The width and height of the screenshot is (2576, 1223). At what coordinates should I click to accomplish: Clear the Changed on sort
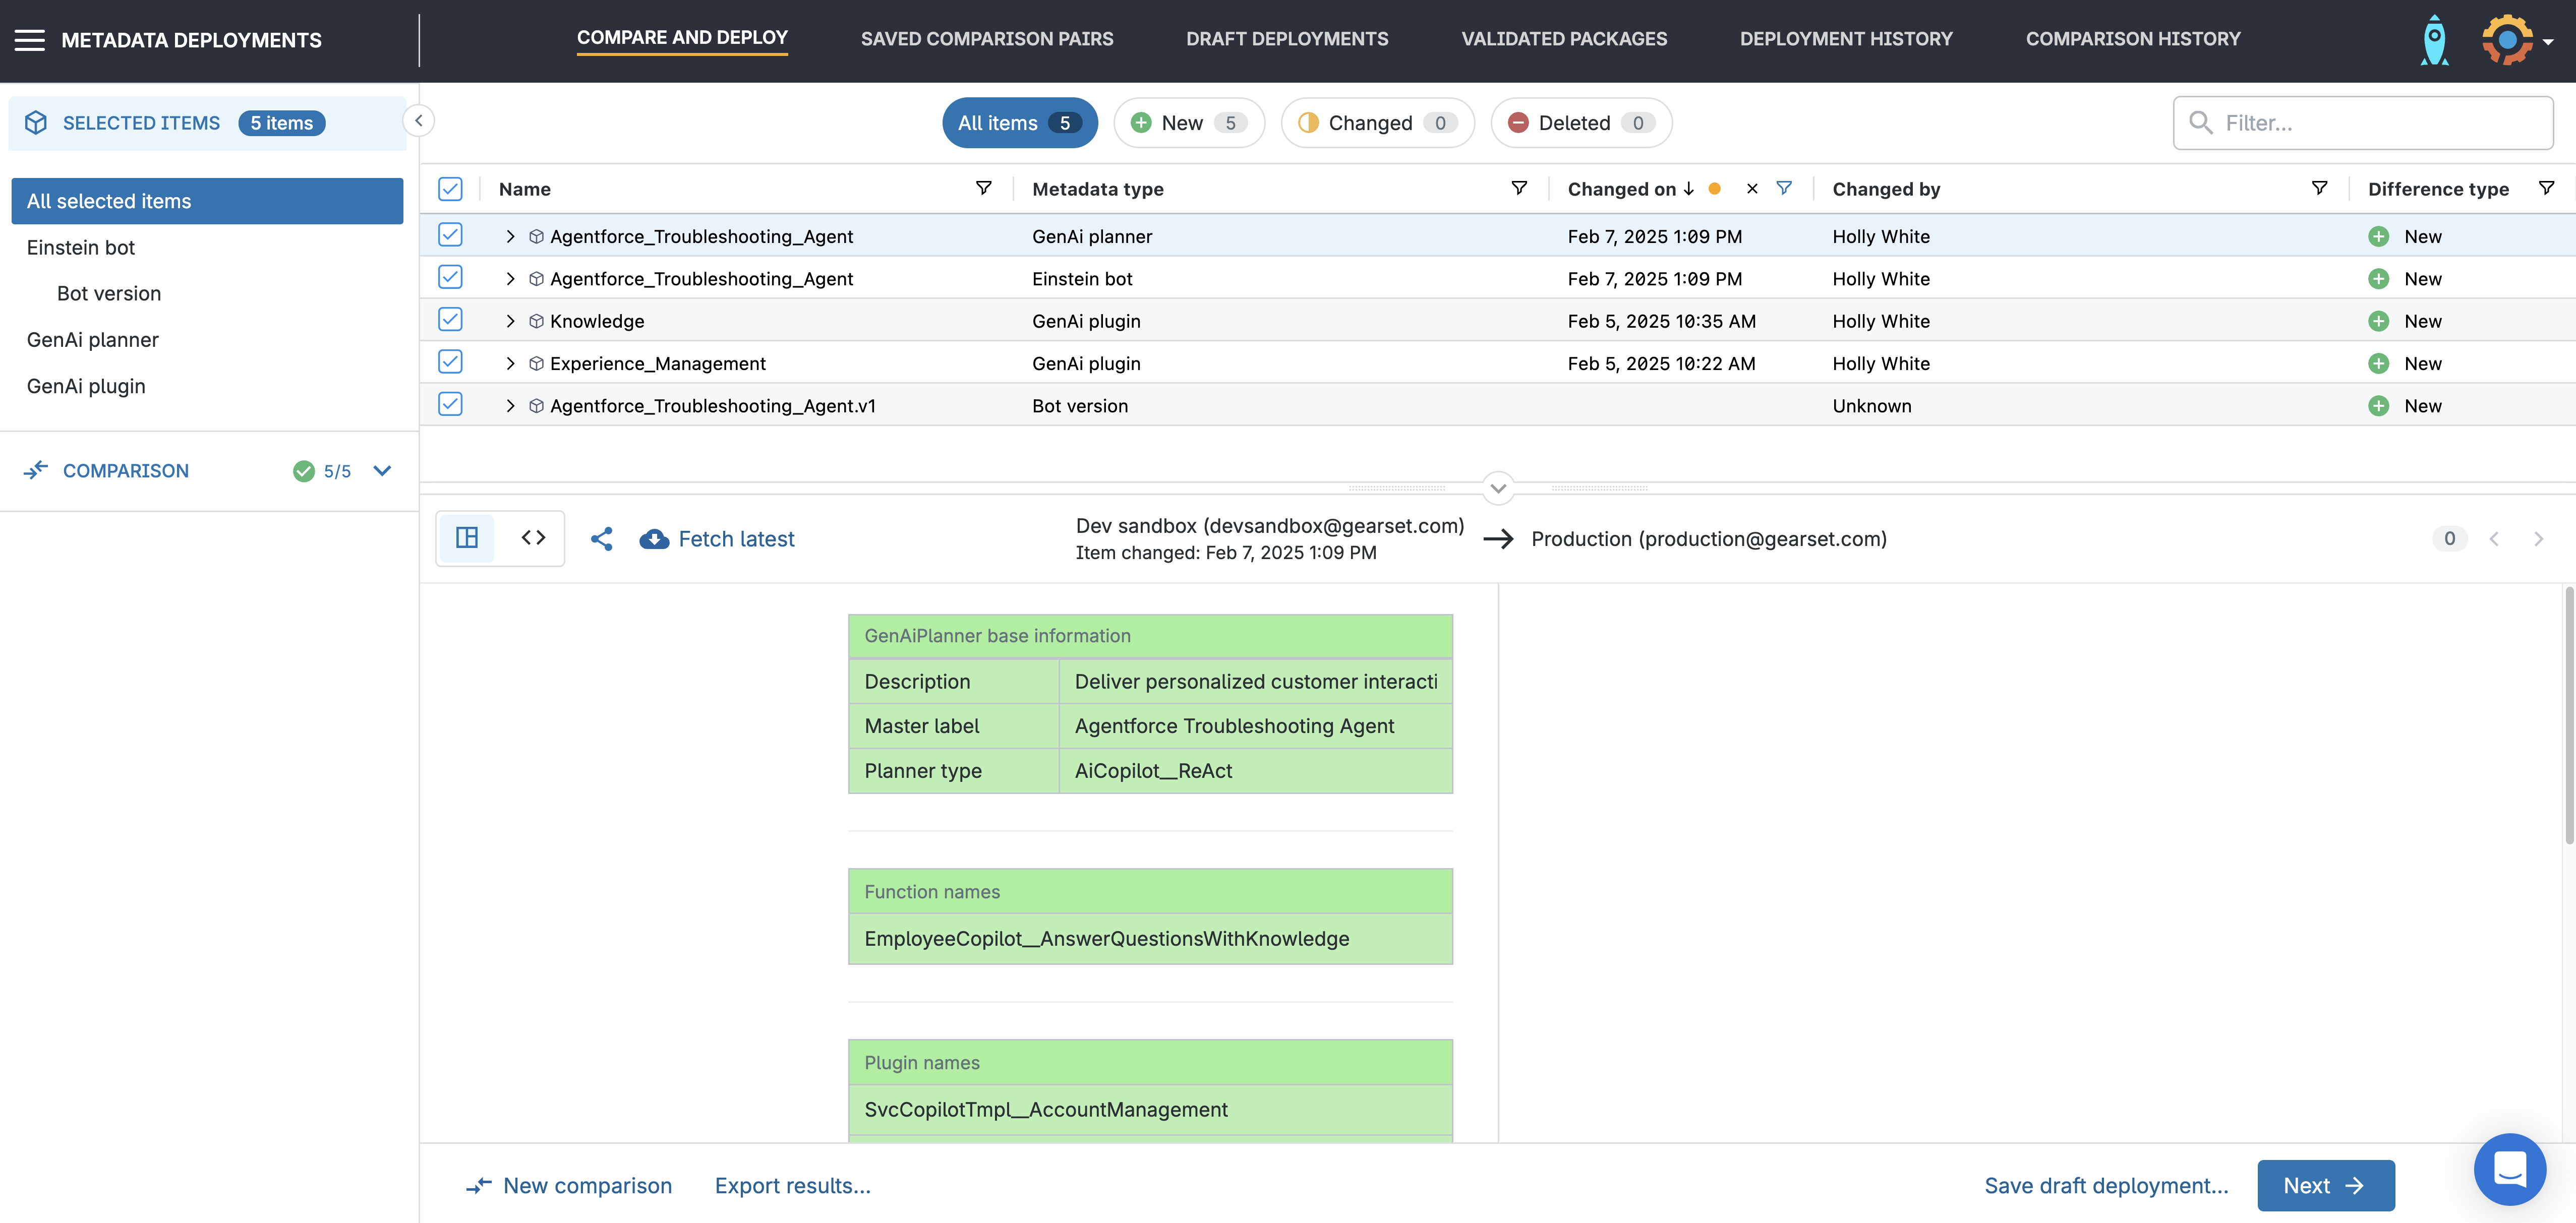pyautogui.click(x=1751, y=188)
